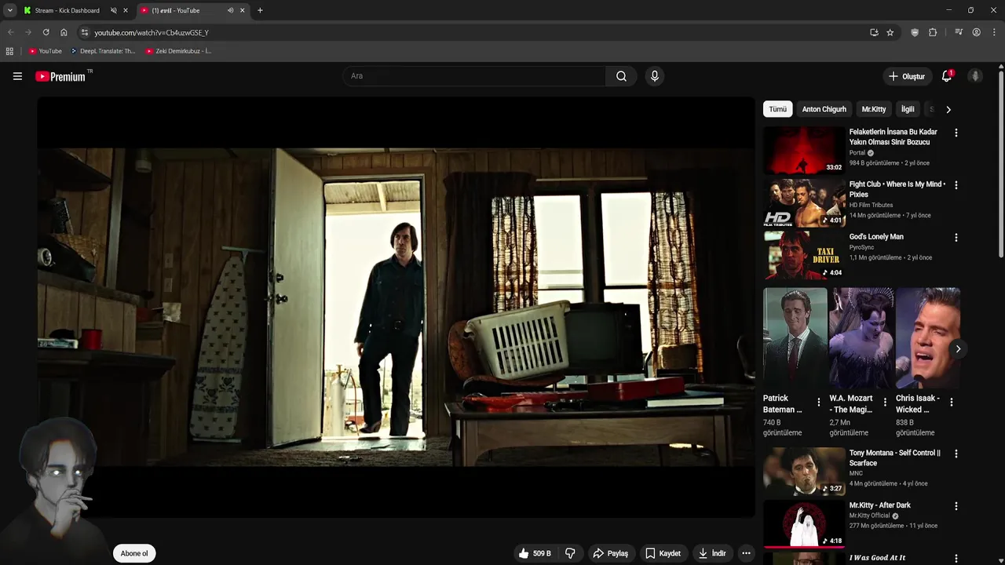Dislike the video with thumbs down
Image resolution: width=1005 pixels, height=565 pixels.
point(570,553)
